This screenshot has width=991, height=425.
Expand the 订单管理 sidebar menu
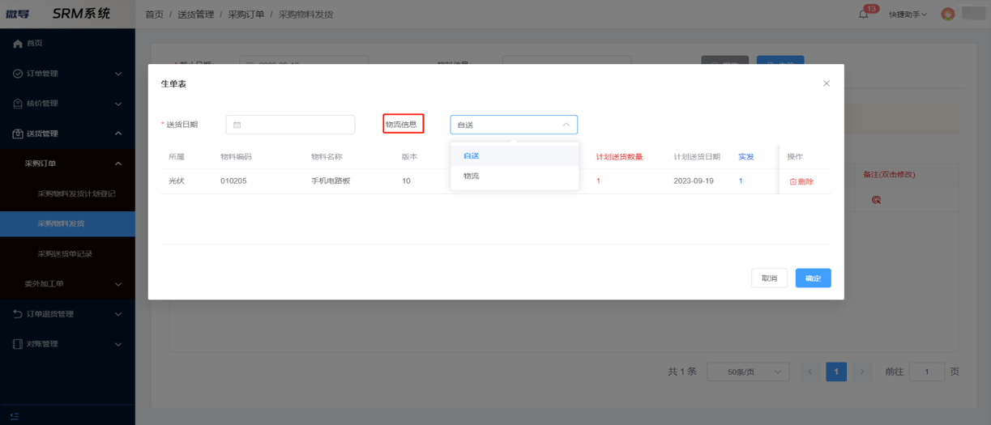tap(67, 74)
